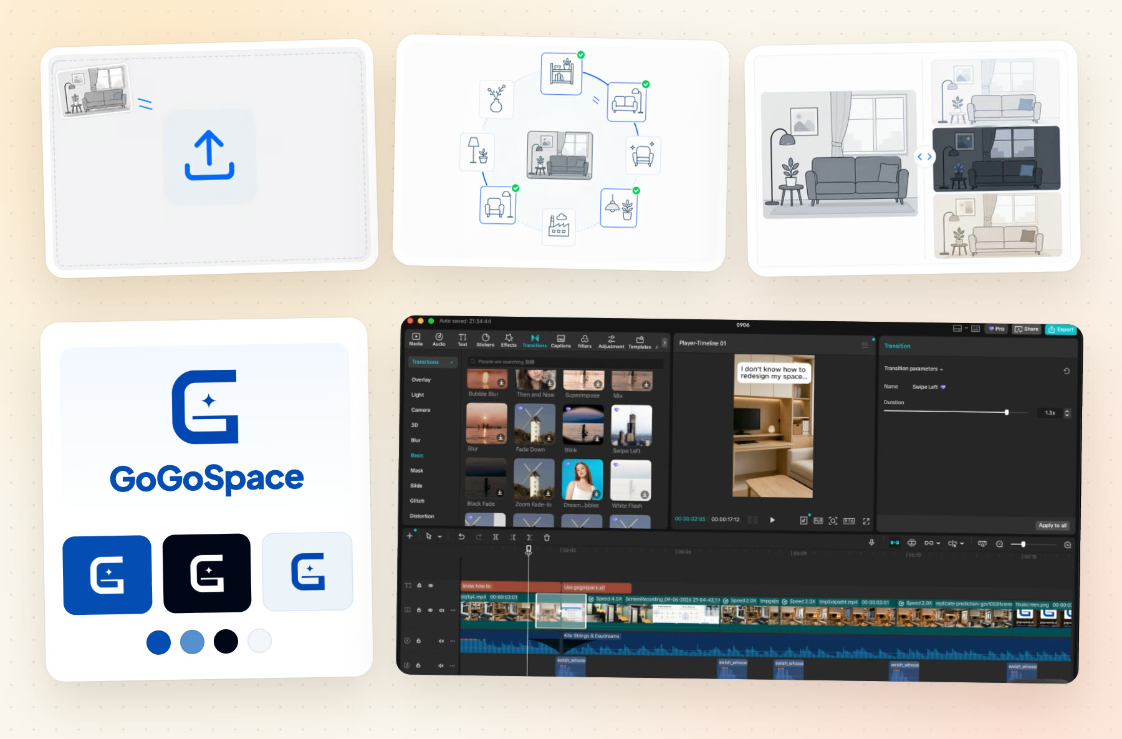Switch to the Captions tab

[x=560, y=341]
